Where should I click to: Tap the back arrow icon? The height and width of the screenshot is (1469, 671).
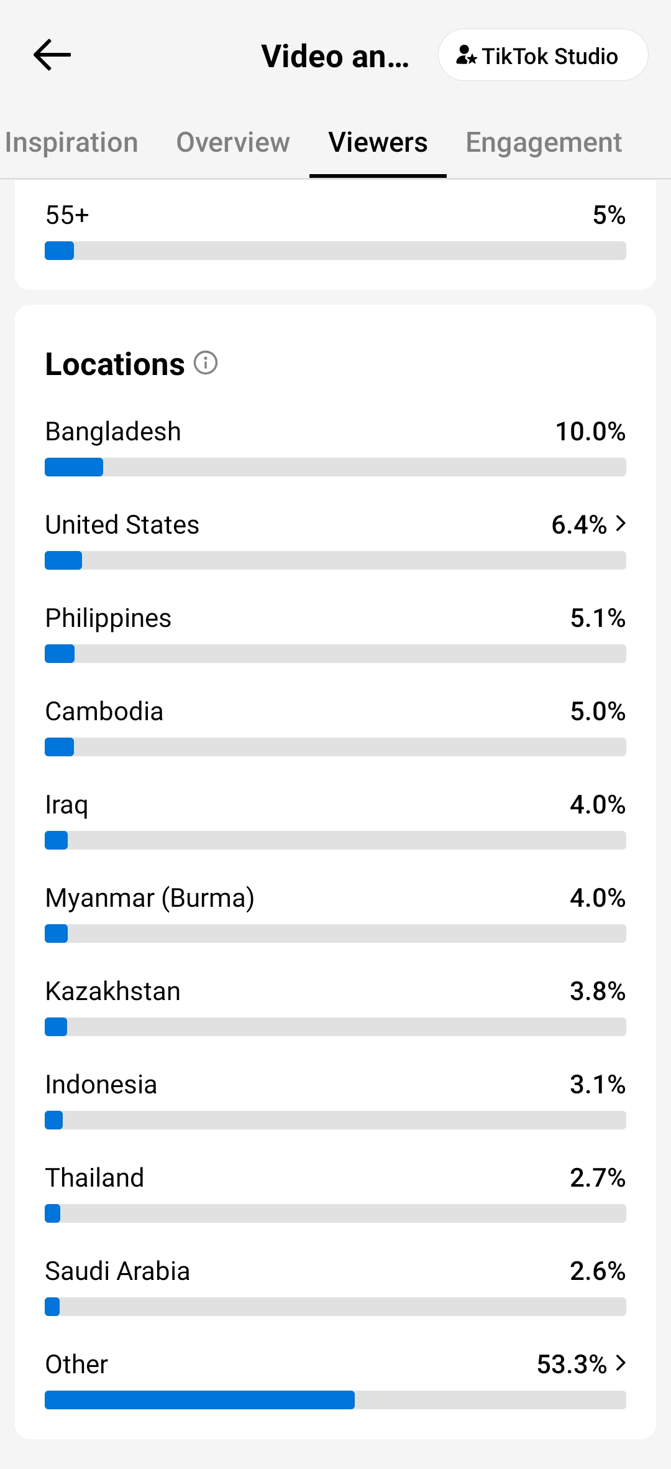(52, 55)
